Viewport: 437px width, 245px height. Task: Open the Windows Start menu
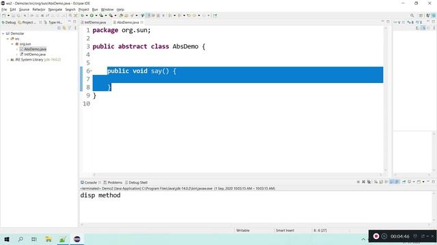coord(7,239)
